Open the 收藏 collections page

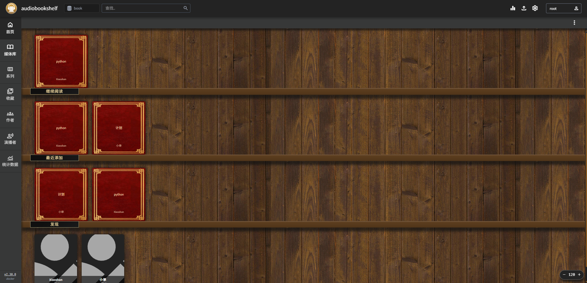click(10, 95)
